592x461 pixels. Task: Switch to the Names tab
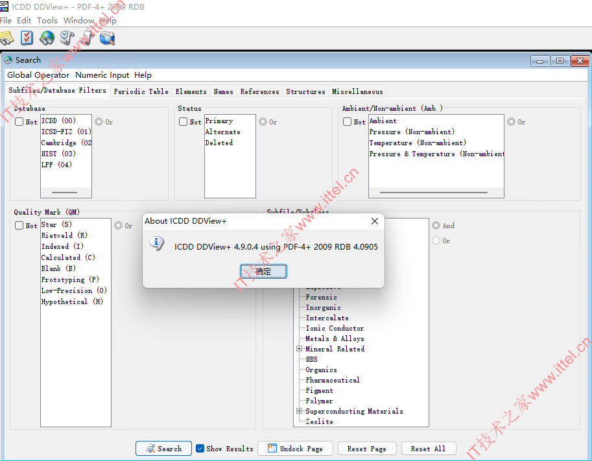(223, 91)
